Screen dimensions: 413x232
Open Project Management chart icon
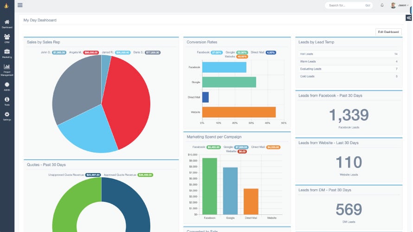tap(7, 67)
